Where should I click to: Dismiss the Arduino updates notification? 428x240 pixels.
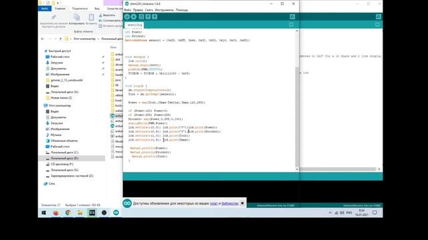242,203
